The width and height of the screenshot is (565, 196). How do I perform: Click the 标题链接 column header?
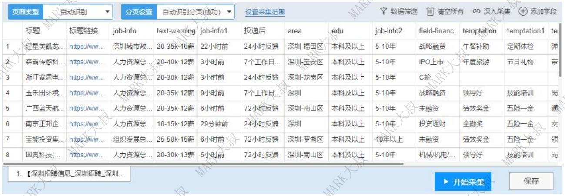[x=87, y=31]
